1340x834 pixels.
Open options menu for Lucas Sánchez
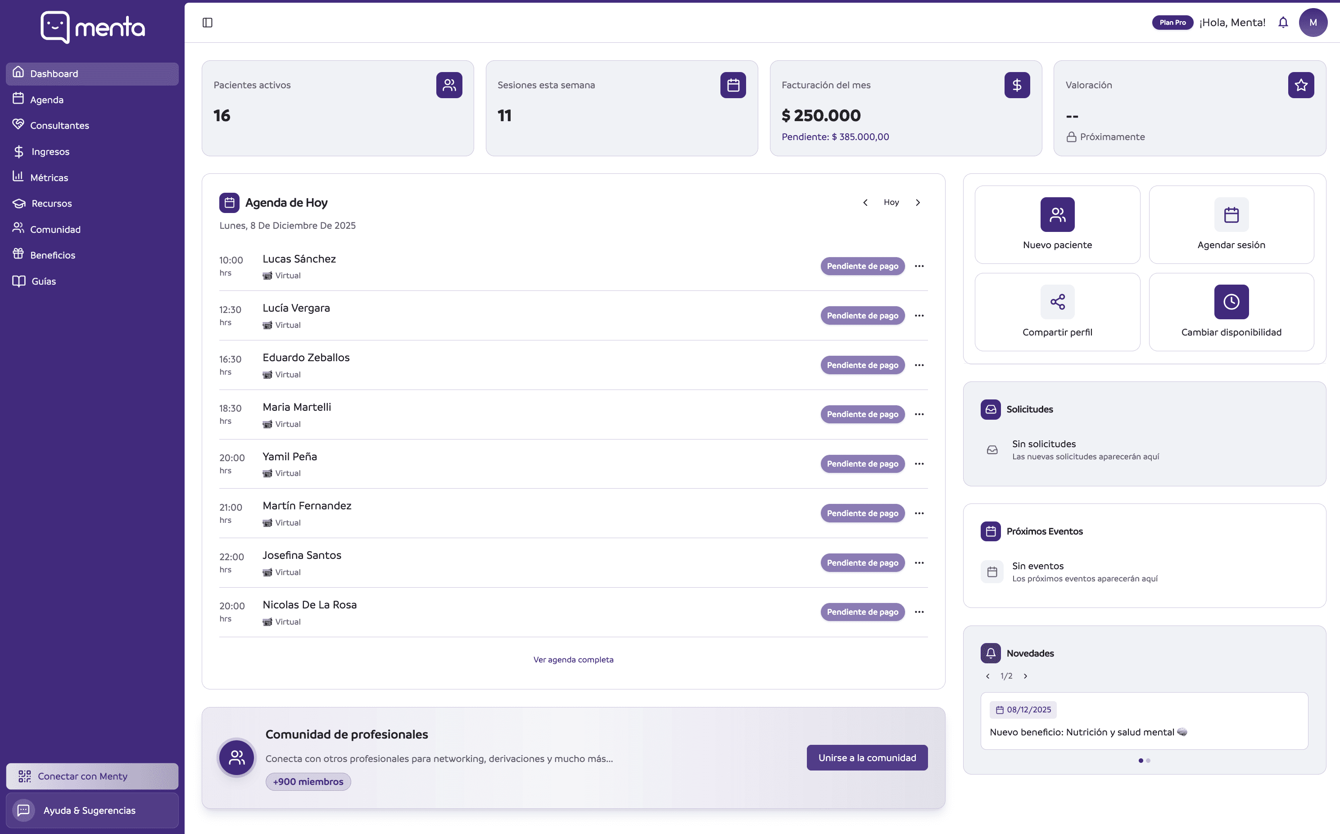pos(919,266)
